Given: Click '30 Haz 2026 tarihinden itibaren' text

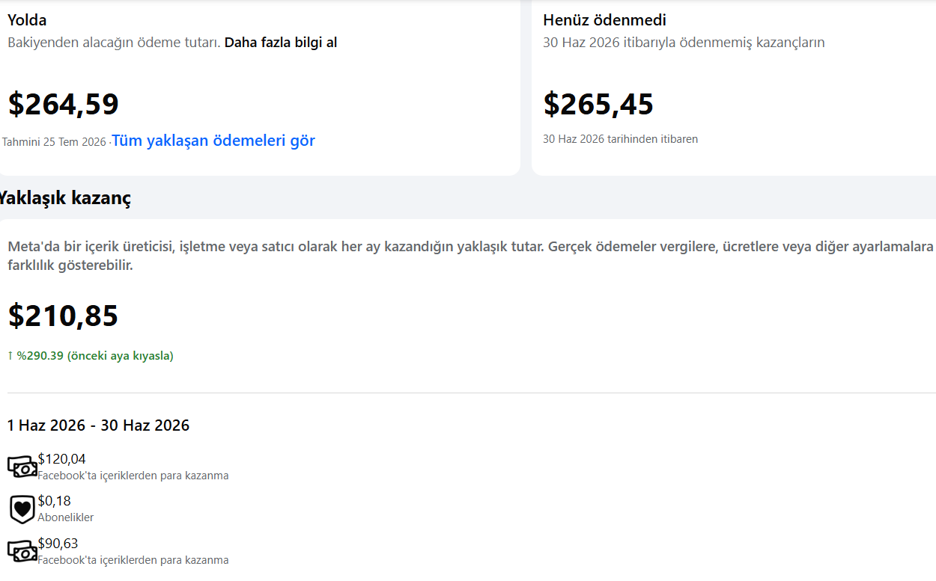Looking at the screenshot, I should 620,139.
